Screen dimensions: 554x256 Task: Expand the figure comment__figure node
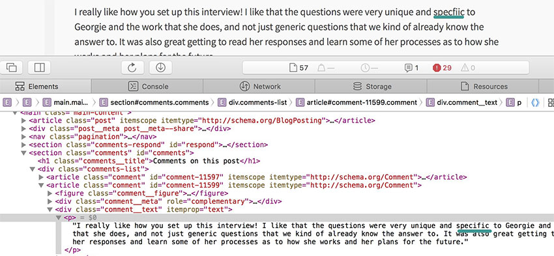pos(50,193)
